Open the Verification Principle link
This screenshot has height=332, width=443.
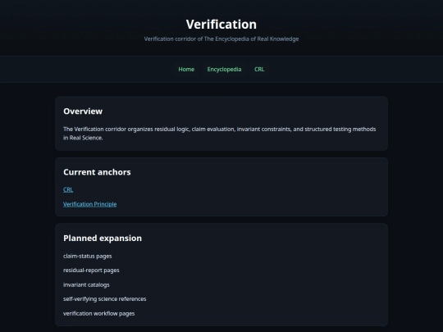[x=90, y=204]
